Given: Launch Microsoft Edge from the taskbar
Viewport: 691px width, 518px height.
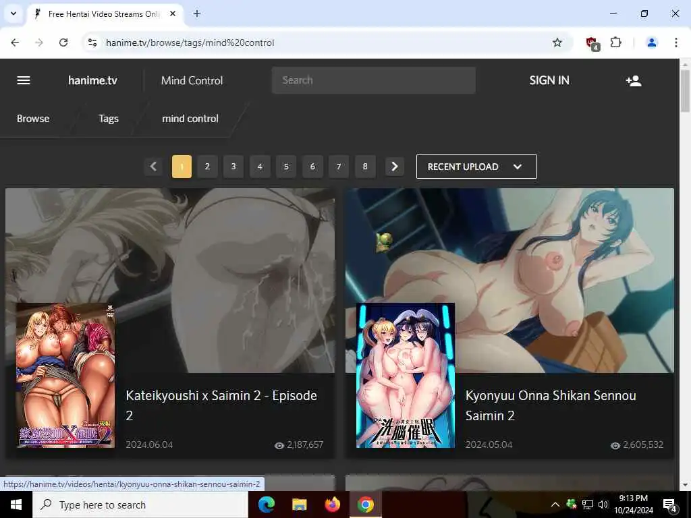Looking at the screenshot, I should [266, 505].
